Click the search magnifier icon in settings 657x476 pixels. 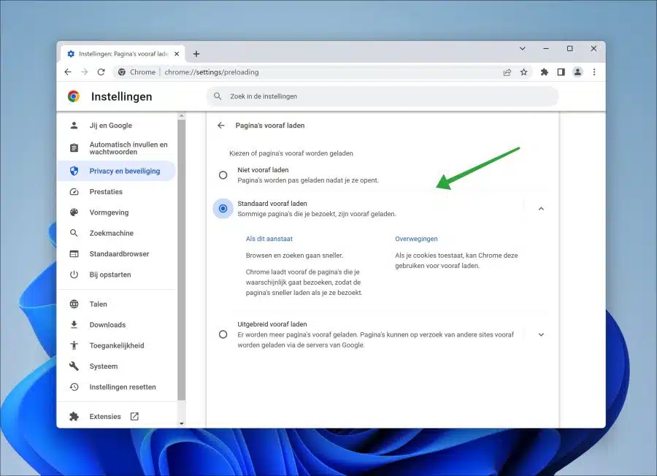point(218,96)
